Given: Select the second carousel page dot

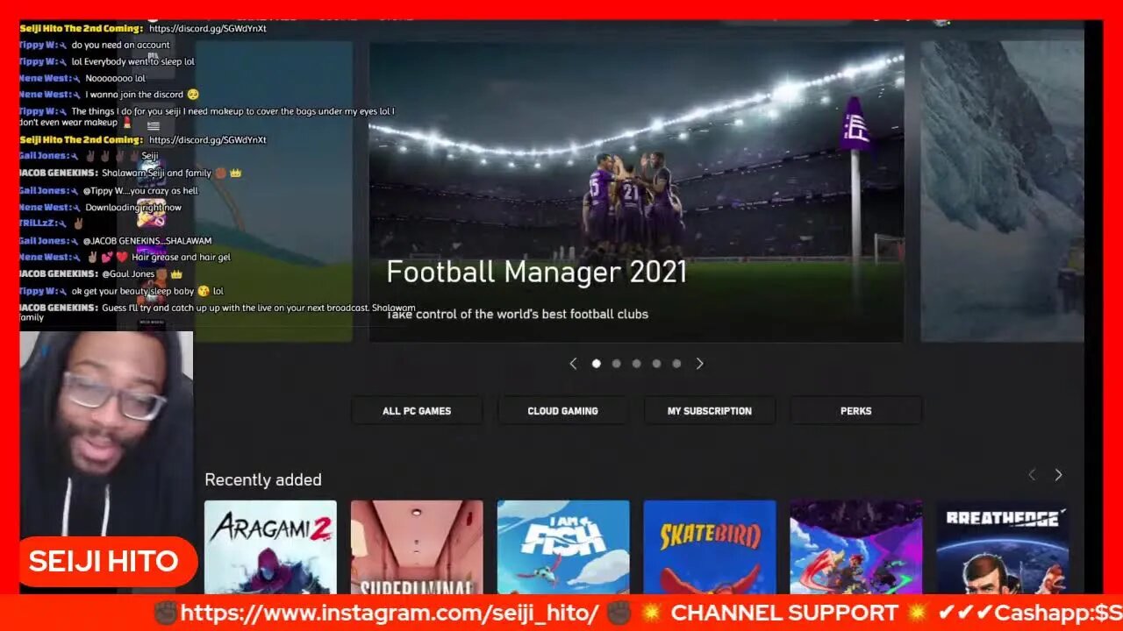Looking at the screenshot, I should tap(617, 364).
